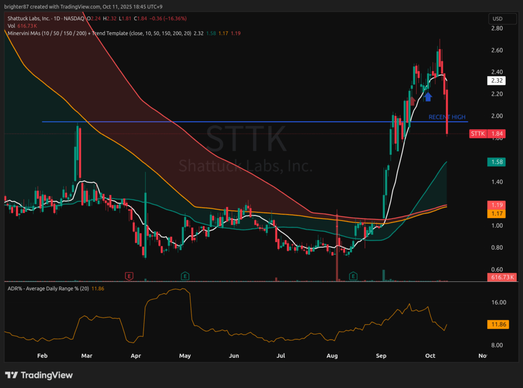Click the Shattuck Labs, Inc. symbol title
Viewport: 523px width, 388px height.
click(x=30, y=18)
